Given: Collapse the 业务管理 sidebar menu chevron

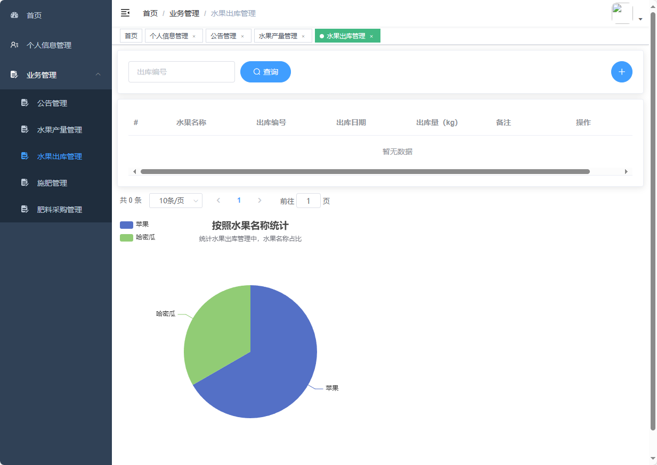Looking at the screenshot, I should [x=98, y=75].
